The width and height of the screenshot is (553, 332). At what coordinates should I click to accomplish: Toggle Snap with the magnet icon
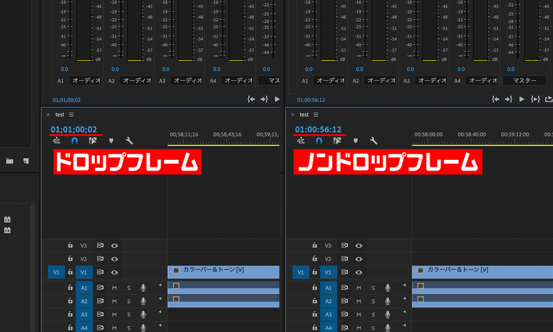click(74, 141)
